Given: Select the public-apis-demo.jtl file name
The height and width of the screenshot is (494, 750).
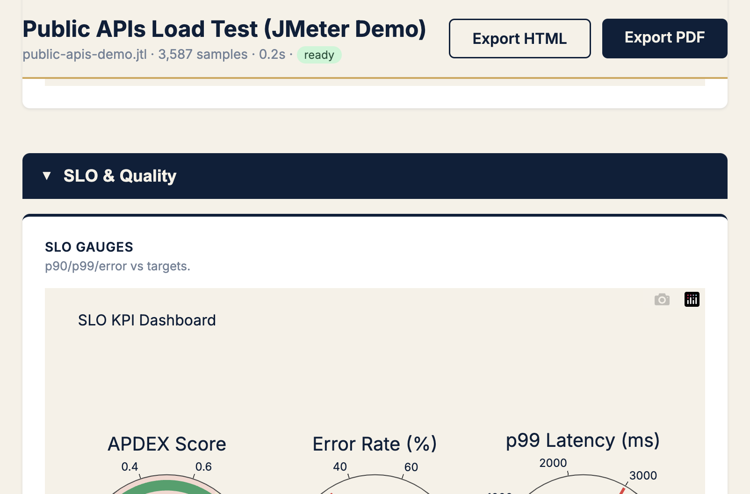Looking at the screenshot, I should pos(85,54).
